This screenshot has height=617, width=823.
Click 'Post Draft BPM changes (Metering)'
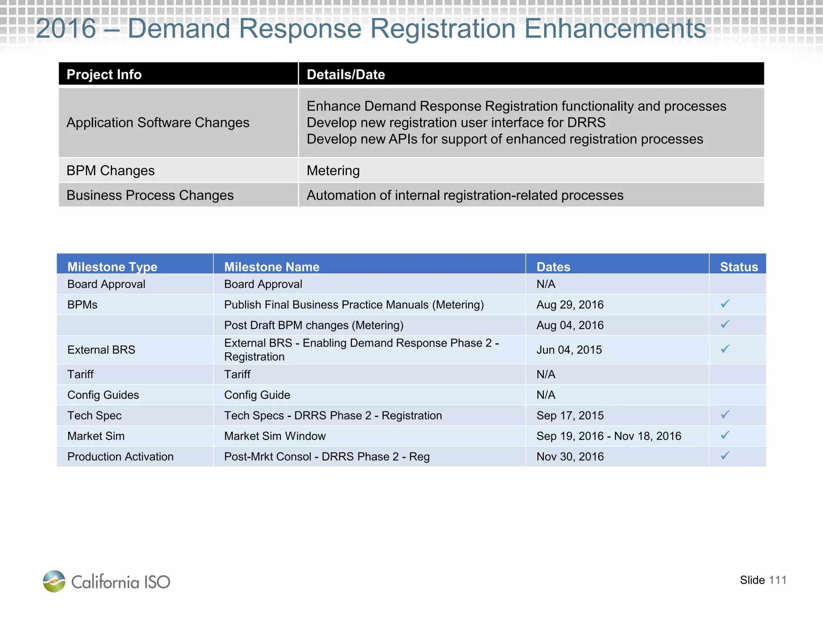click(313, 325)
